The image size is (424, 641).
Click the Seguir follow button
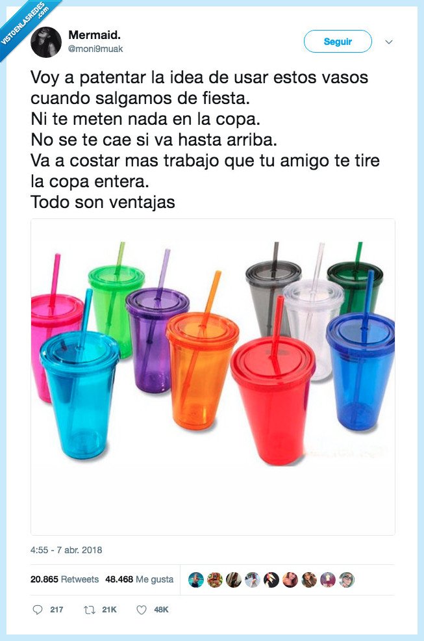[x=338, y=42]
